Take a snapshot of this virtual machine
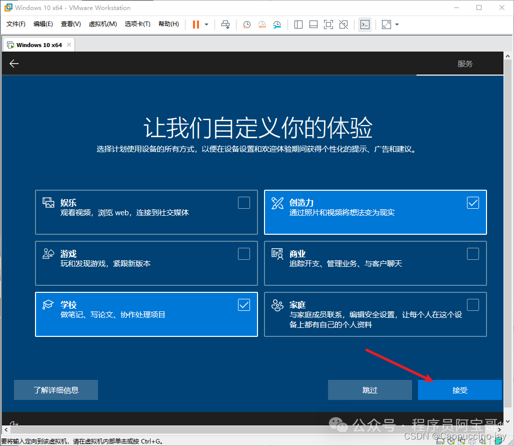 (x=246, y=25)
